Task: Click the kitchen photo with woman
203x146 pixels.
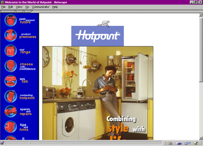Action: coord(98,93)
